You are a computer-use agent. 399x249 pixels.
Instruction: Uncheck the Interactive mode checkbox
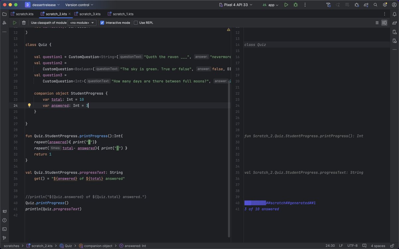coord(102,23)
